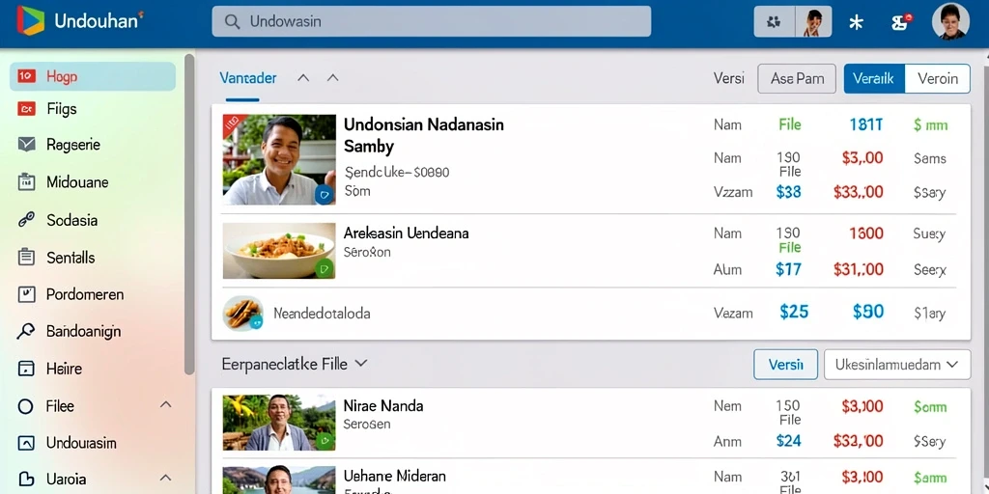Click the sidebar vertical scrollbar
Screen dimensions: 989x494
[x=189, y=214]
